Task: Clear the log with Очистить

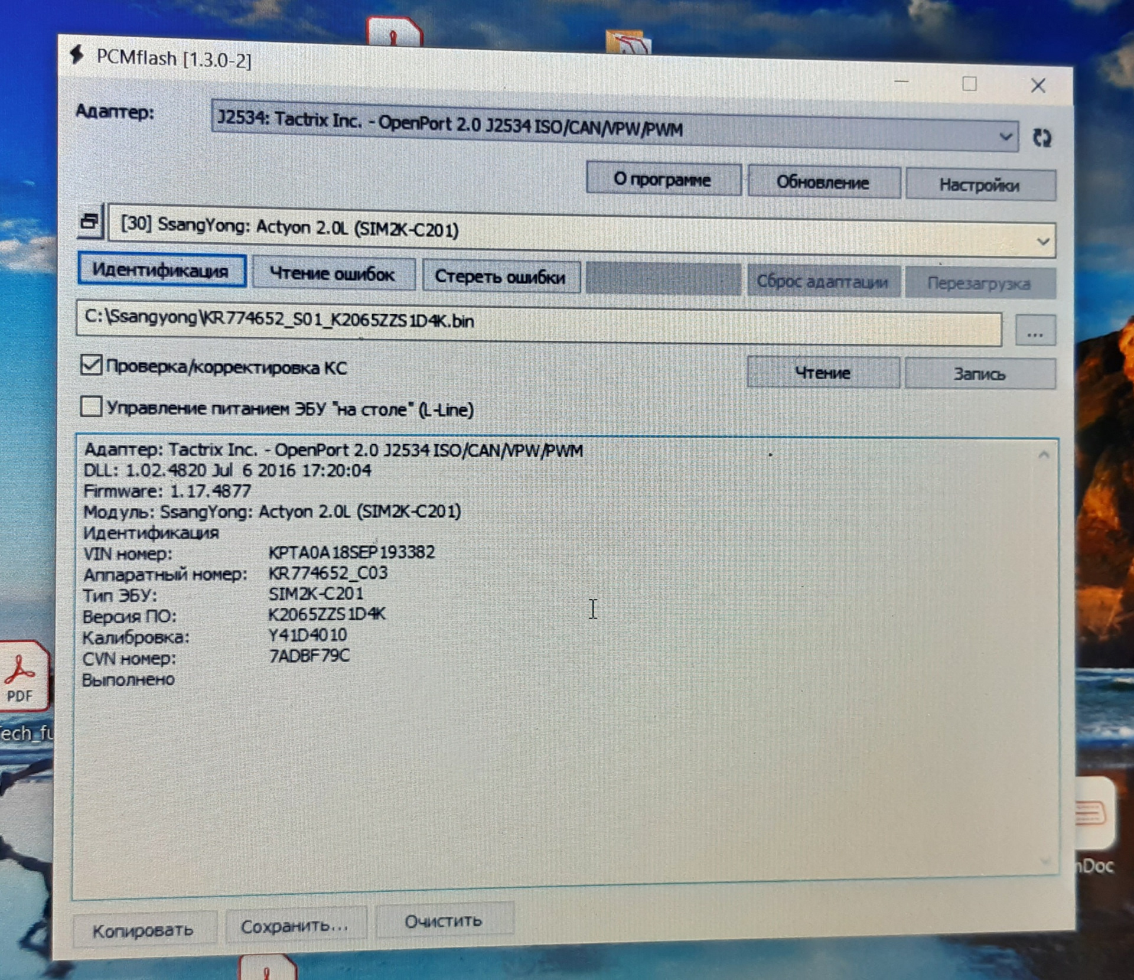Action: click(445, 920)
